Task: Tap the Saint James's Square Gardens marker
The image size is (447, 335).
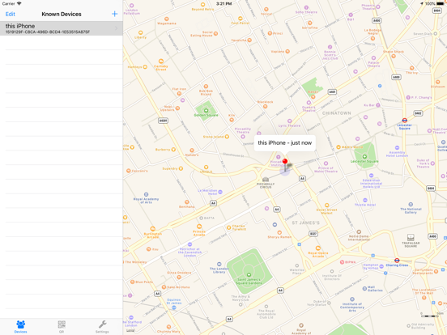Action: (x=249, y=275)
